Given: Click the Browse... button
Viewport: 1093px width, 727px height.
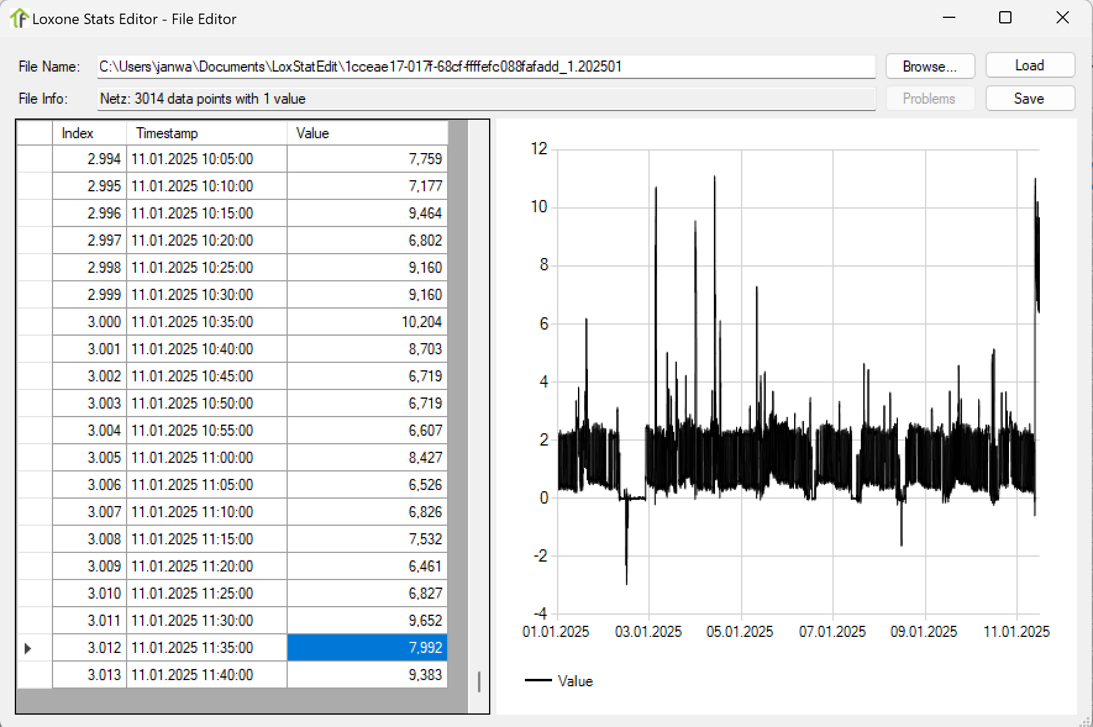Looking at the screenshot, I should [929, 67].
